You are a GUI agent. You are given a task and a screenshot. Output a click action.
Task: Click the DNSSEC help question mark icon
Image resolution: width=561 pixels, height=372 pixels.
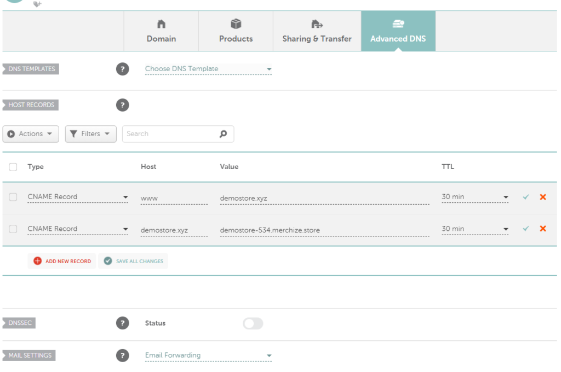tap(122, 323)
